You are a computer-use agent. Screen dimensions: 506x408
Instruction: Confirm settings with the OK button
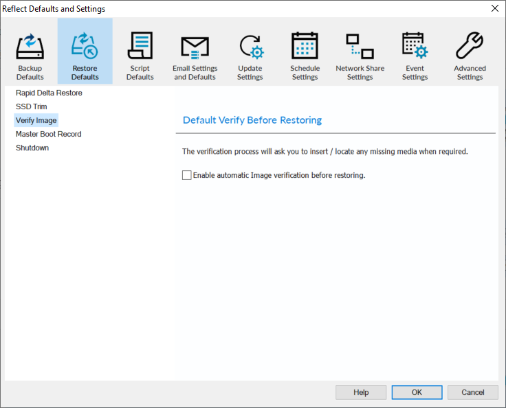click(x=417, y=392)
